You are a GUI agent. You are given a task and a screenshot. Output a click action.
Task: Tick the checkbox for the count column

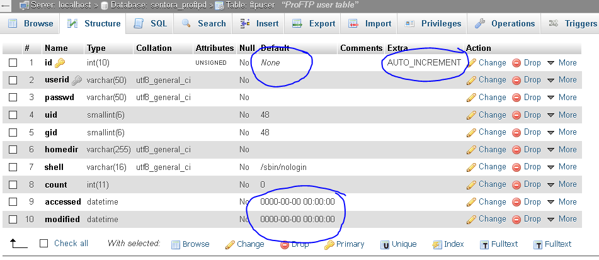tap(13, 185)
